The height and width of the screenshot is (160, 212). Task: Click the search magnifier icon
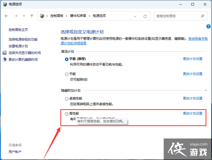[x=202, y=16]
